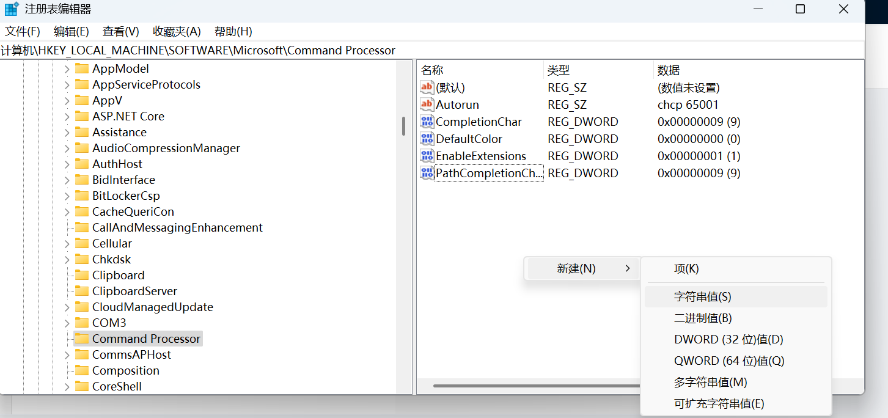Click the 数据 column header
The image size is (888, 418).
pyautogui.click(x=758, y=70)
